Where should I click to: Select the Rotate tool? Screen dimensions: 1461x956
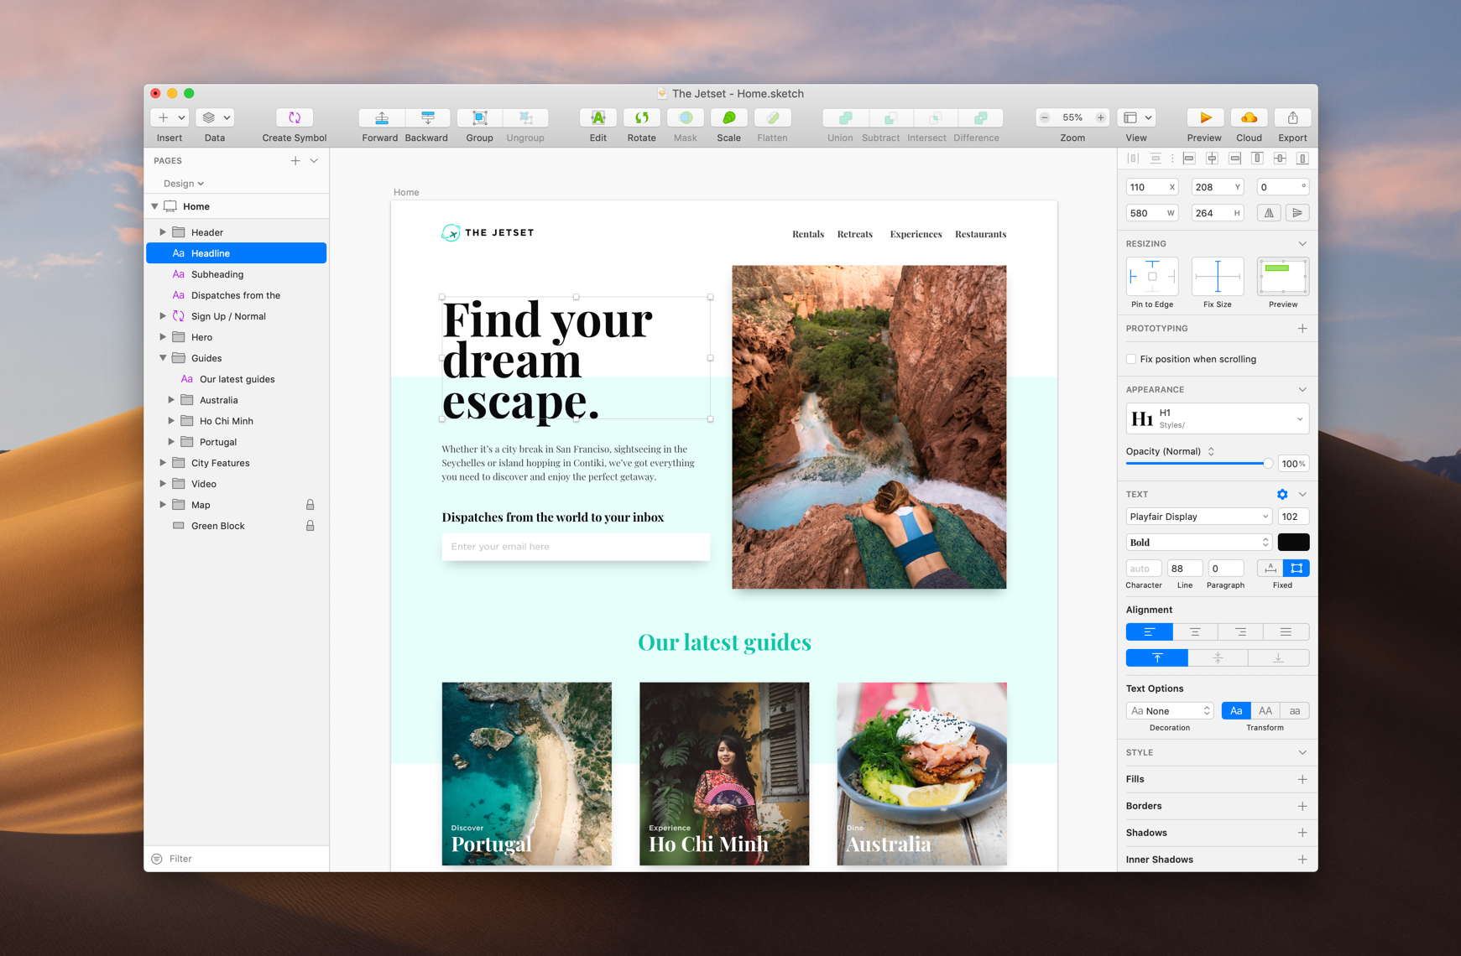pyautogui.click(x=641, y=118)
